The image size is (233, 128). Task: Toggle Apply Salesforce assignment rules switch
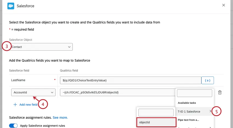[13, 126]
